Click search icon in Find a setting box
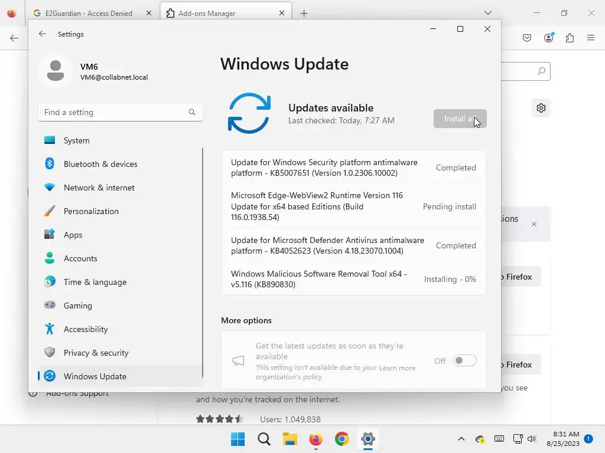Screen dimensions: 605x453 tap(192, 112)
